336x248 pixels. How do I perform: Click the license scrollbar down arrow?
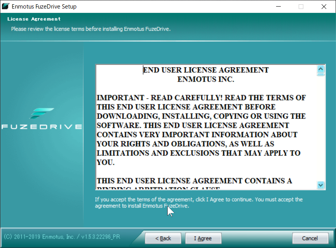pyautogui.click(x=320, y=185)
